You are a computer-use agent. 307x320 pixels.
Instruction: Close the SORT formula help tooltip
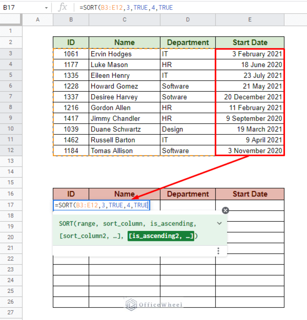225,211
